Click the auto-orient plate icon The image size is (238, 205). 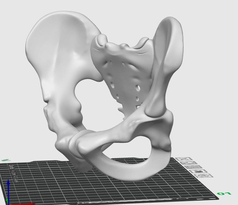point(189,163)
